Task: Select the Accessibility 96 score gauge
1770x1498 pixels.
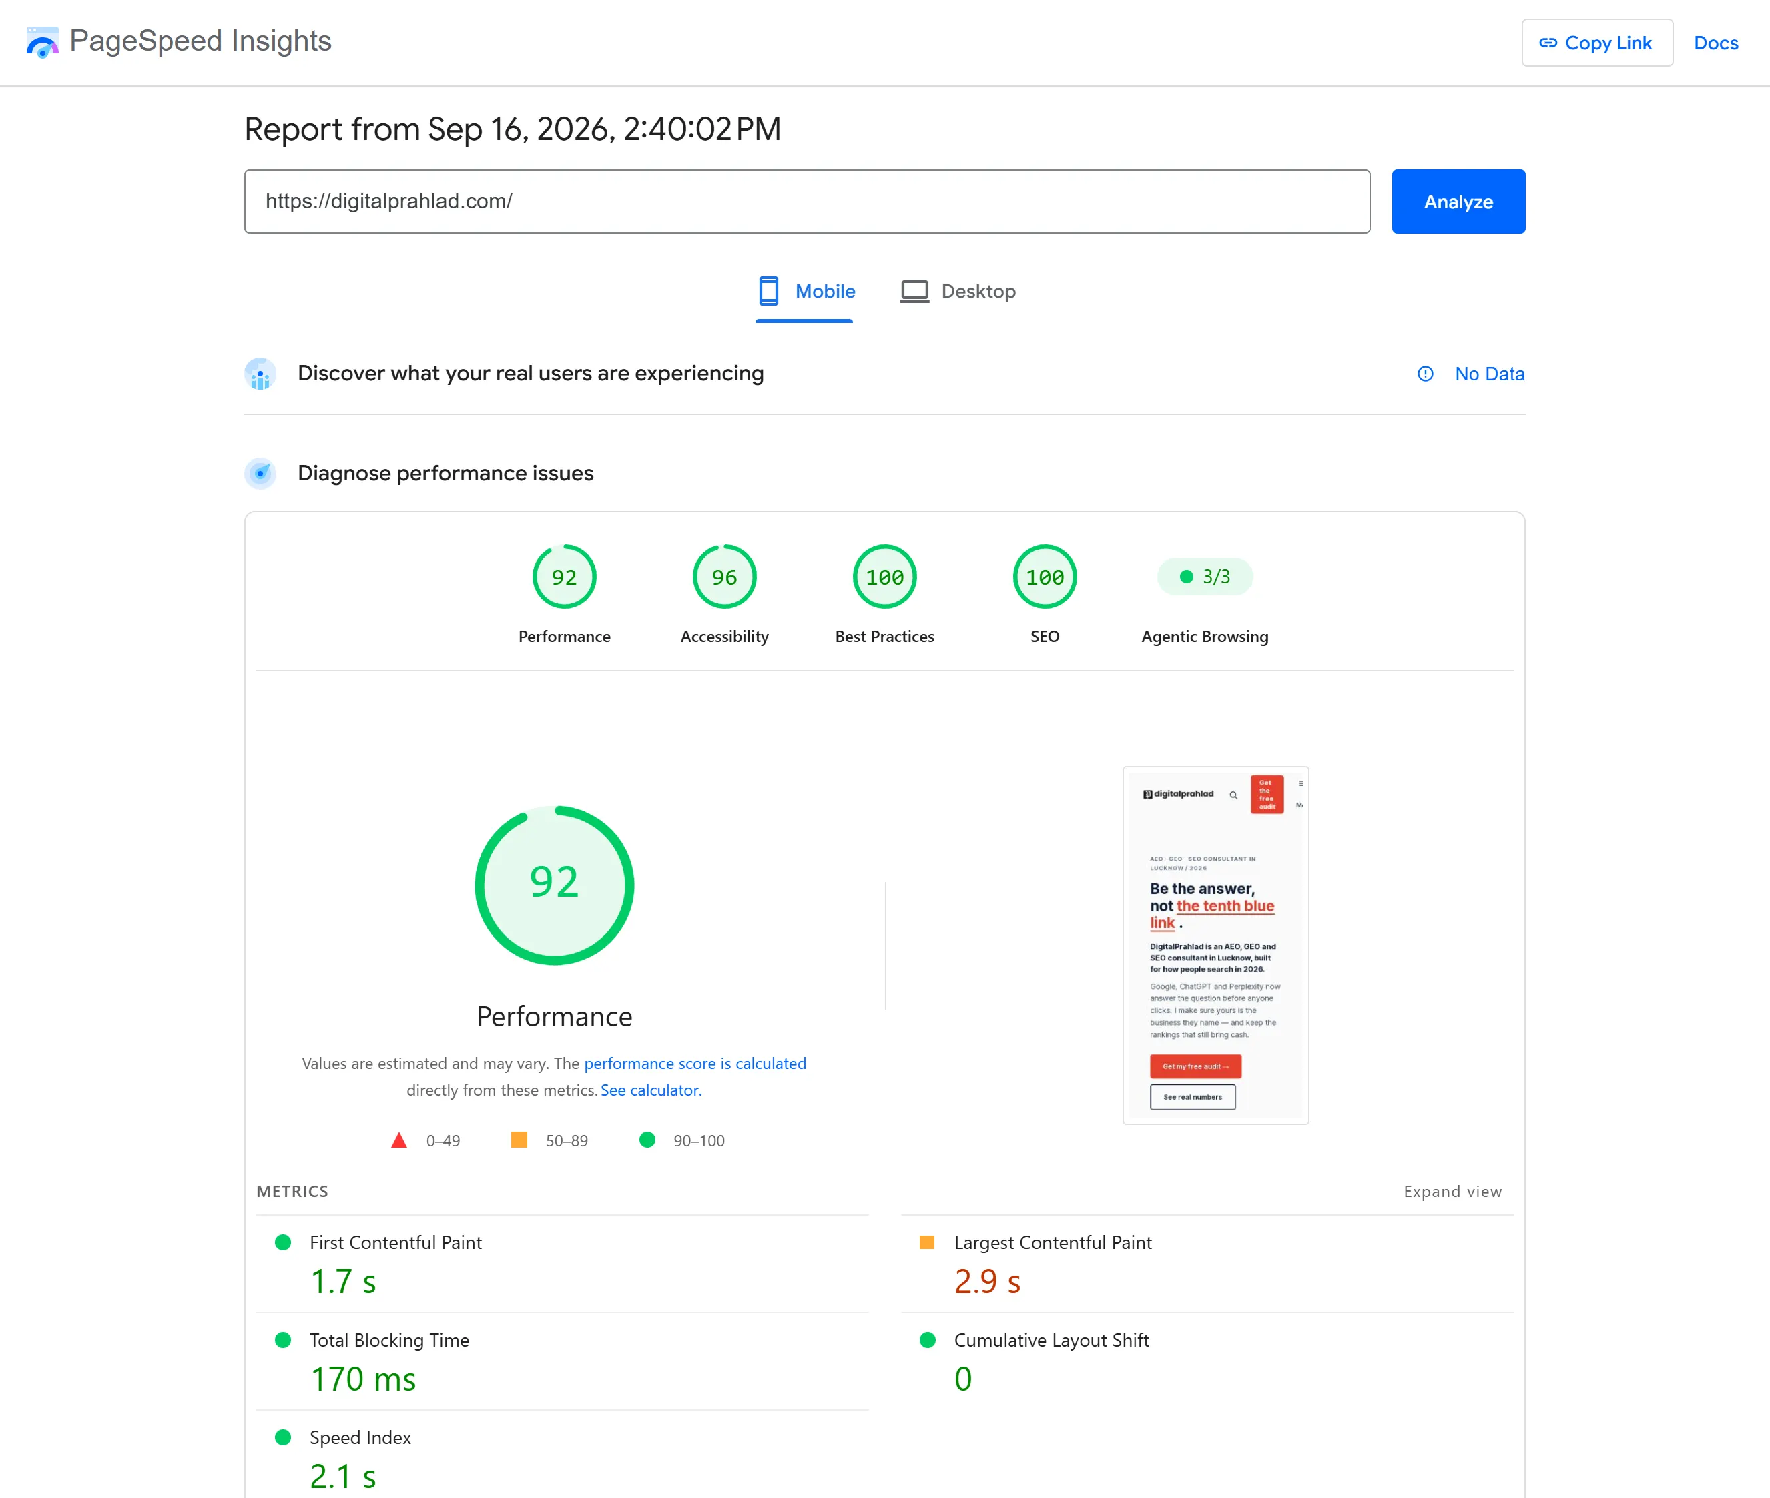Action: (723, 577)
